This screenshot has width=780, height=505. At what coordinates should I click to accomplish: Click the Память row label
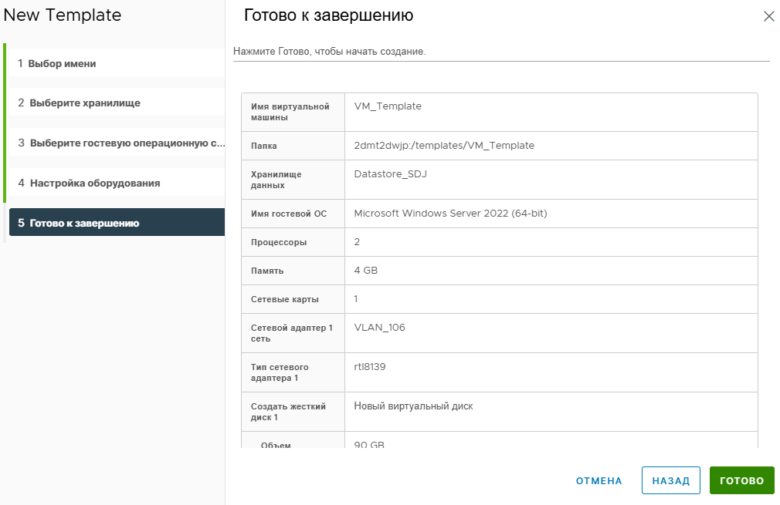tap(267, 271)
